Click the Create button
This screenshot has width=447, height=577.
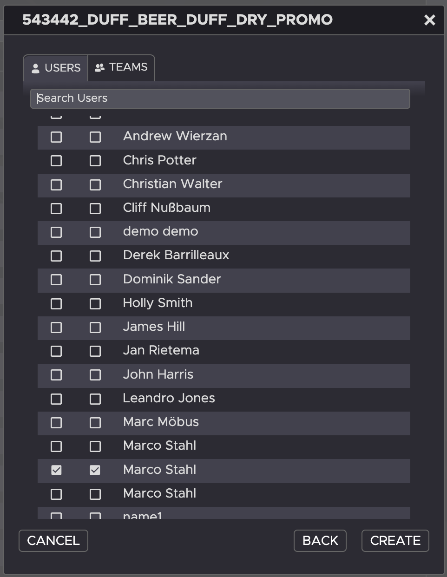(x=395, y=541)
